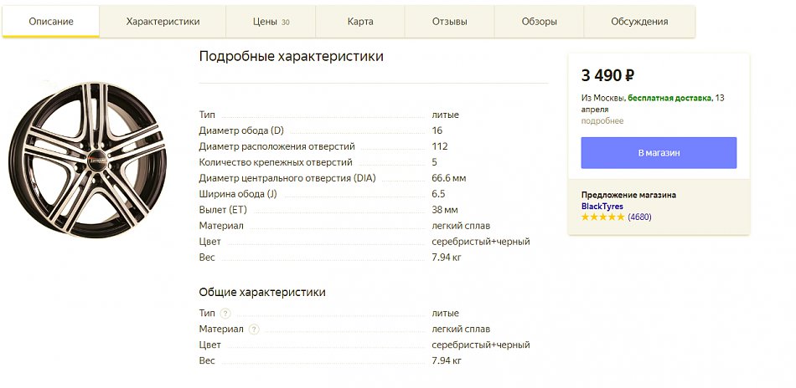Open the Описание tab

click(x=51, y=22)
